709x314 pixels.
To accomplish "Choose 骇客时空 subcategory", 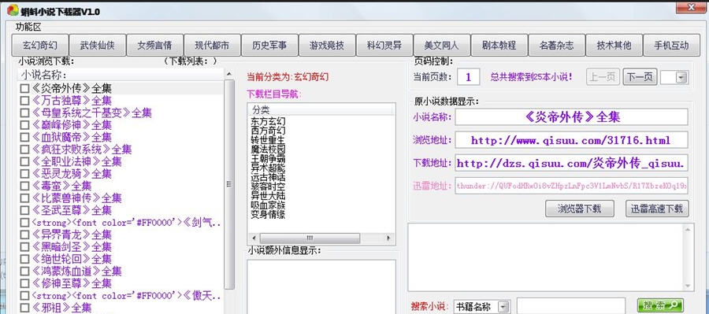I will point(268,187).
